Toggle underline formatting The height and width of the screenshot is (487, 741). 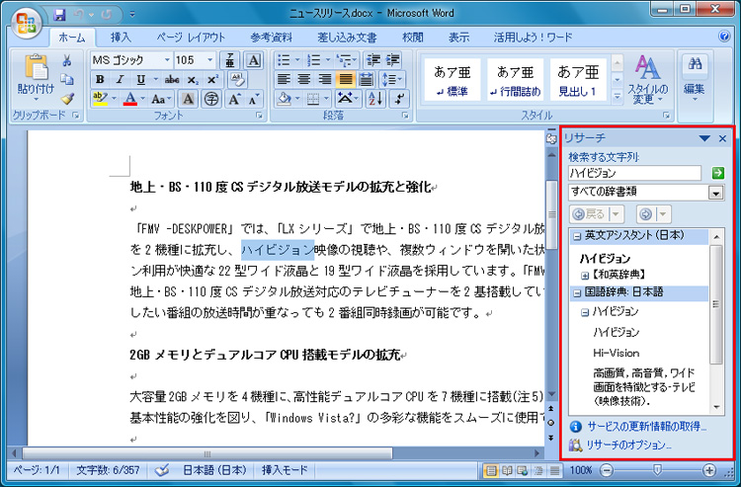[x=140, y=79]
